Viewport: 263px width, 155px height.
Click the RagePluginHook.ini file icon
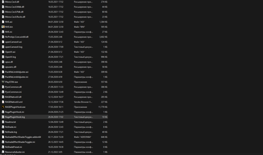pos(3,112)
